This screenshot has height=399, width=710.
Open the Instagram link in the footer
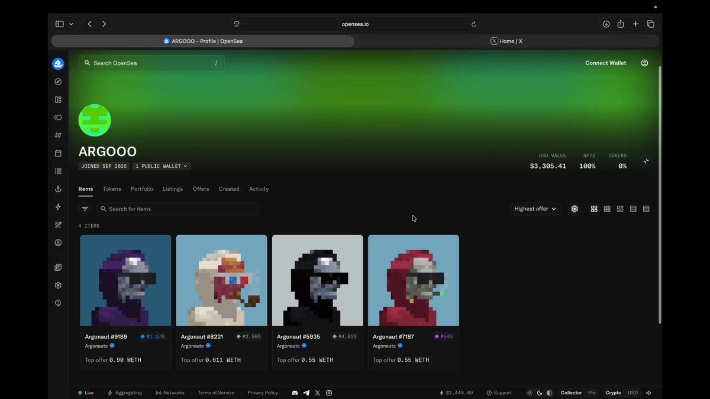coord(329,392)
